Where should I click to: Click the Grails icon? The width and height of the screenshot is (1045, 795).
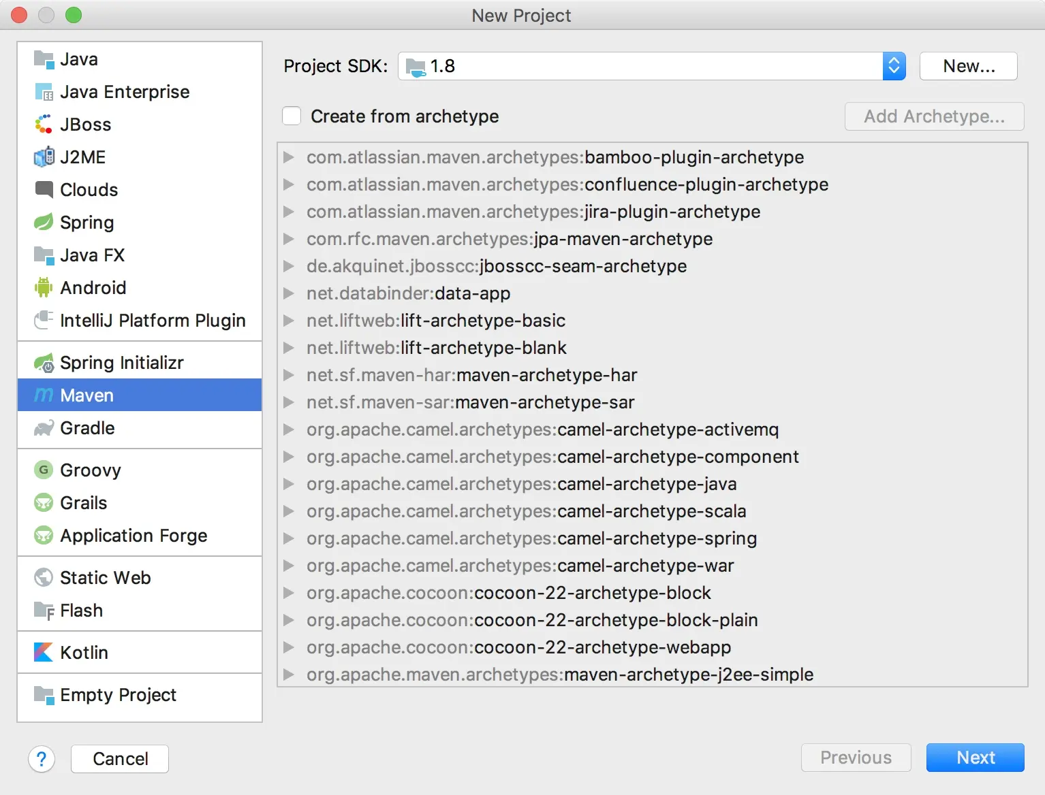(44, 503)
